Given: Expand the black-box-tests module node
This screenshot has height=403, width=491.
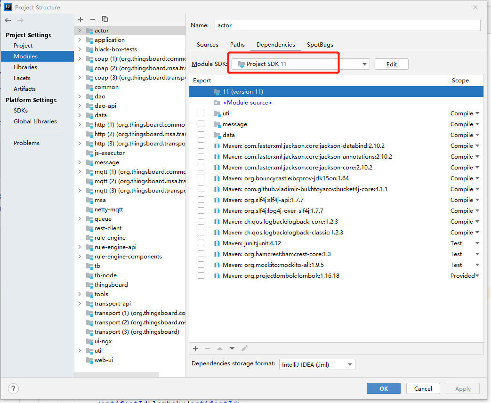Looking at the screenshot, I should [80, 49].
